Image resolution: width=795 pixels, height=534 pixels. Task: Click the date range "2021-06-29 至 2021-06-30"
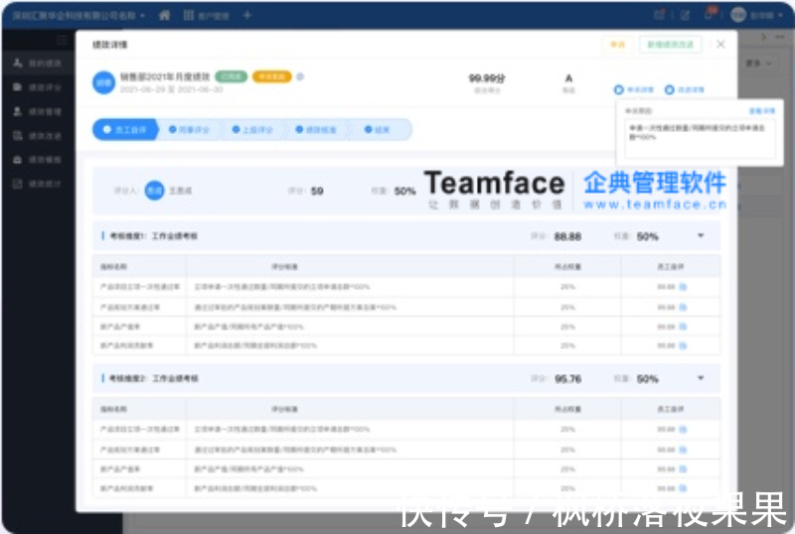coord(171,89)
